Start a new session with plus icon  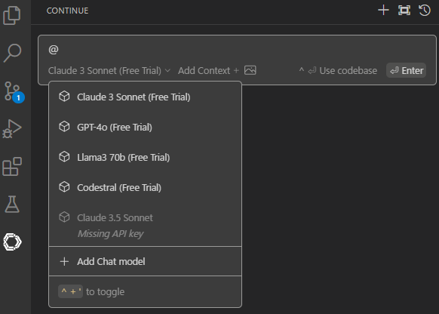coord(383,11)
